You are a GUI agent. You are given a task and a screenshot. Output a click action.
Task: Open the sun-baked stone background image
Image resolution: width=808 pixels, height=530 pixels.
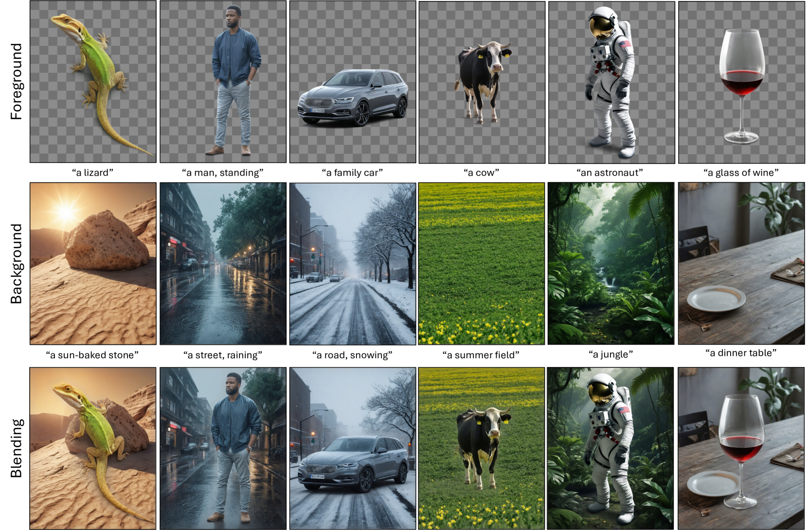[93, 264]
